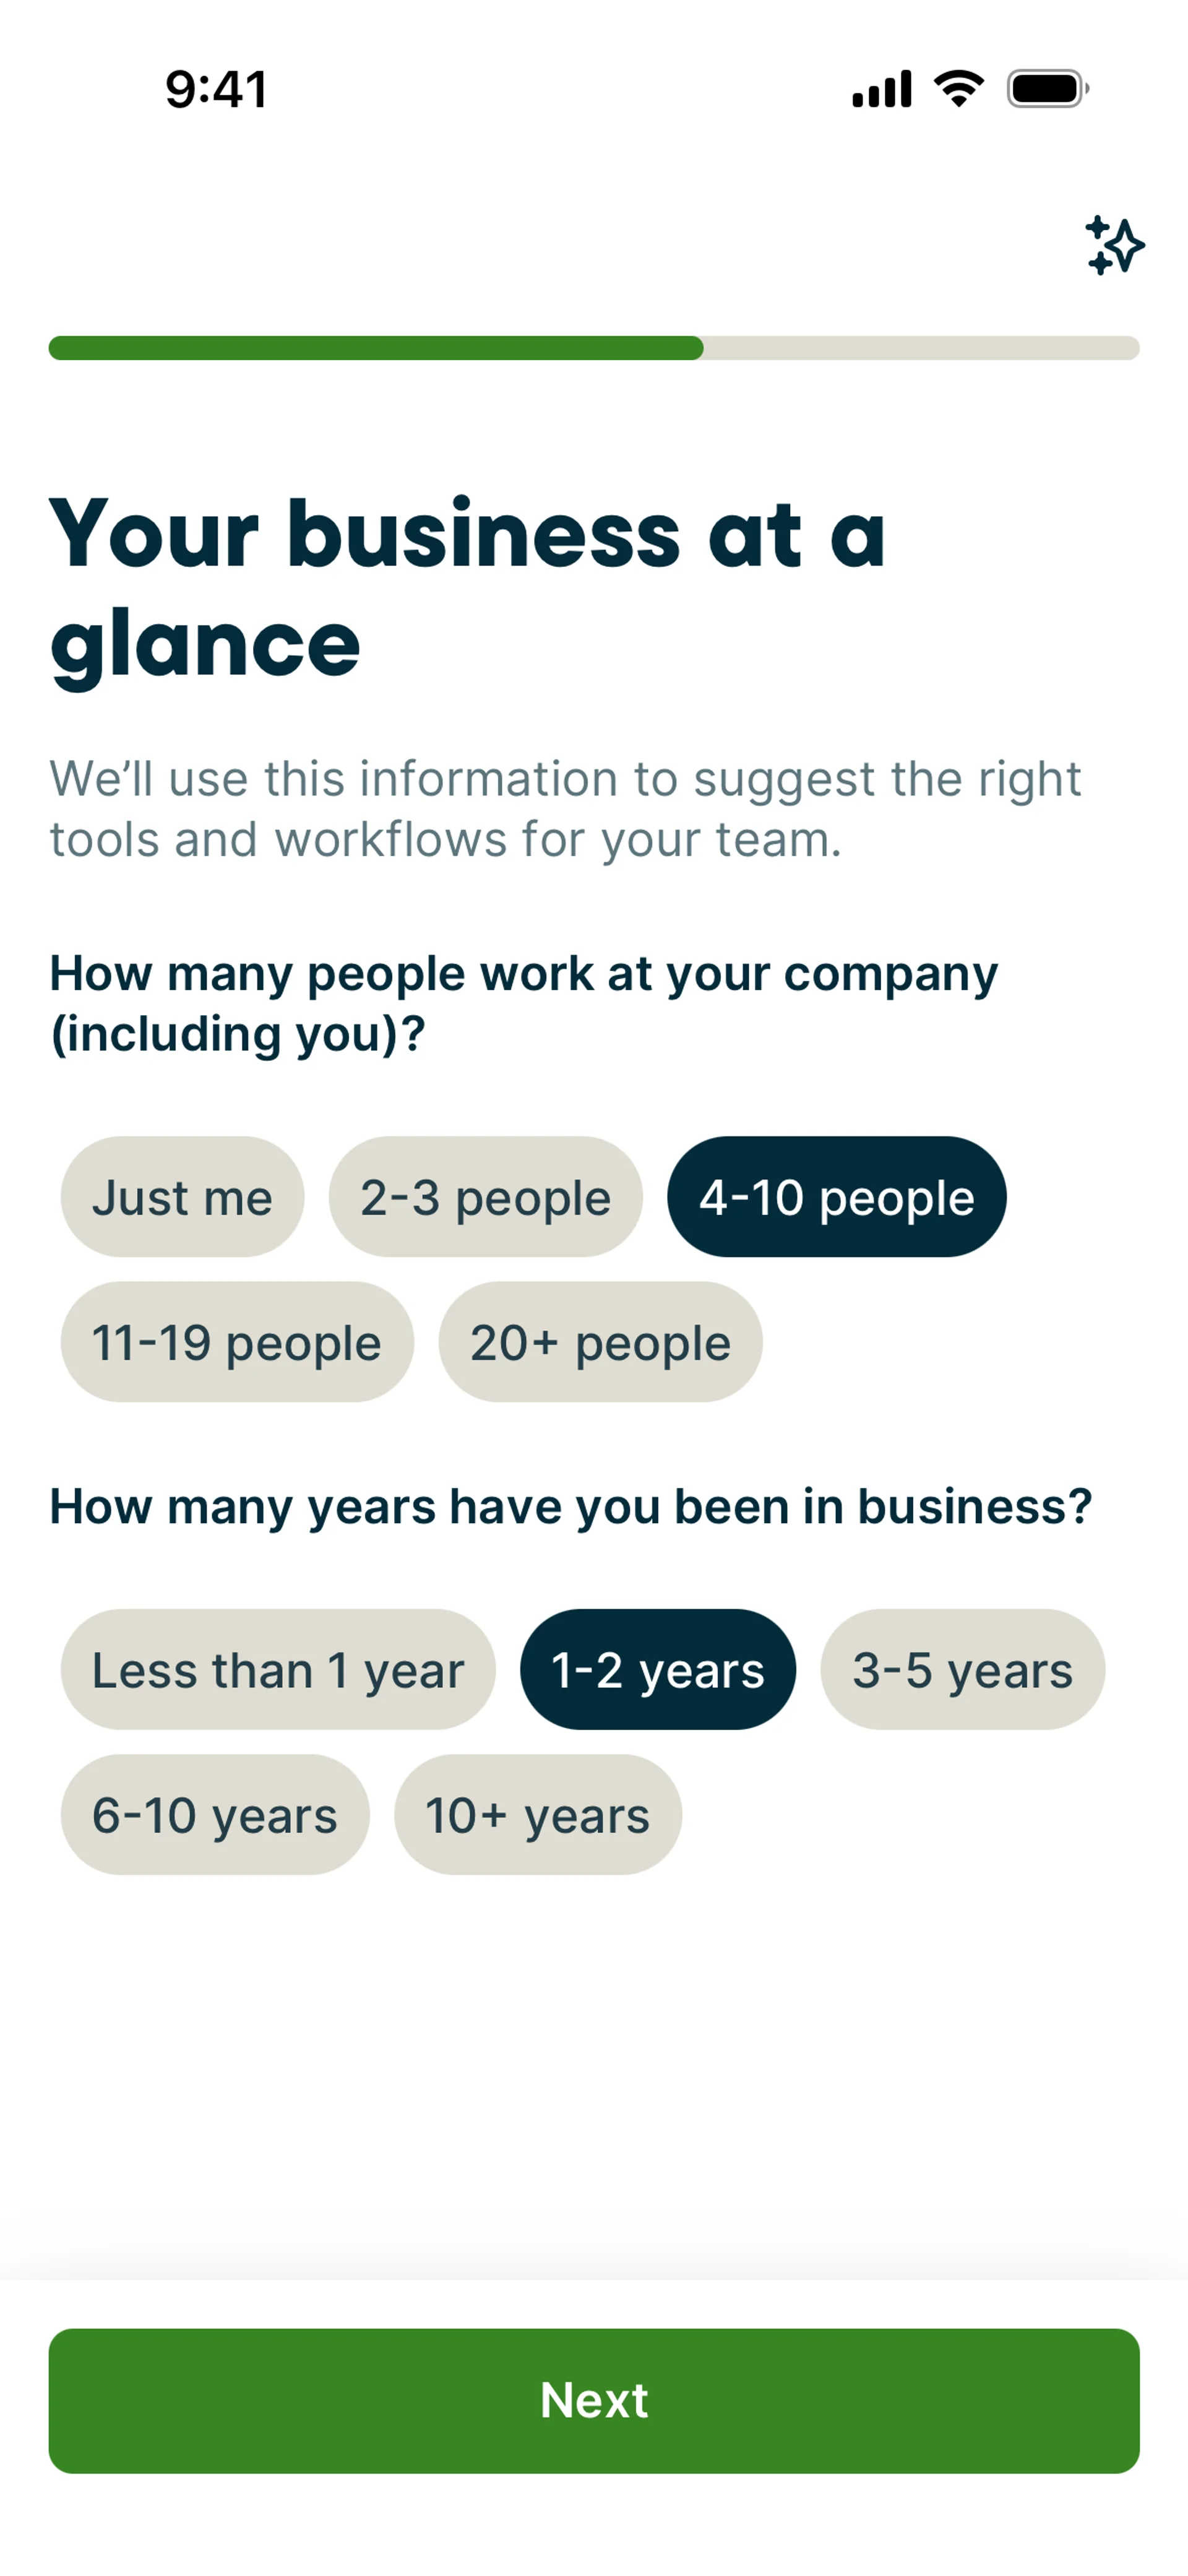Select "20+ people" company size
Image resolution: width=1188 pixels, height=2576 pixels.
600,1342
